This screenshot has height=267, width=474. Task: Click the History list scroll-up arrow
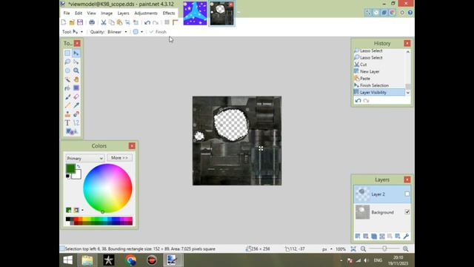tap(408, 52)
